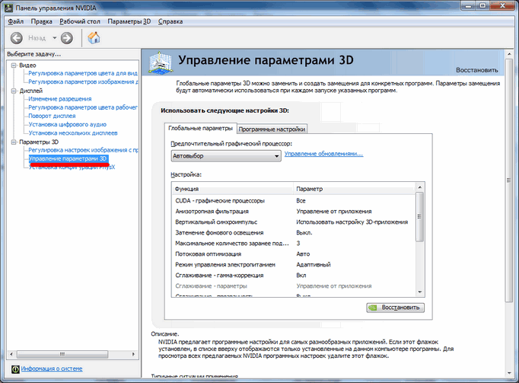Minimize the NVIDIA Control Panel window
Screen dimensions: 519x383
pos(468,5)
